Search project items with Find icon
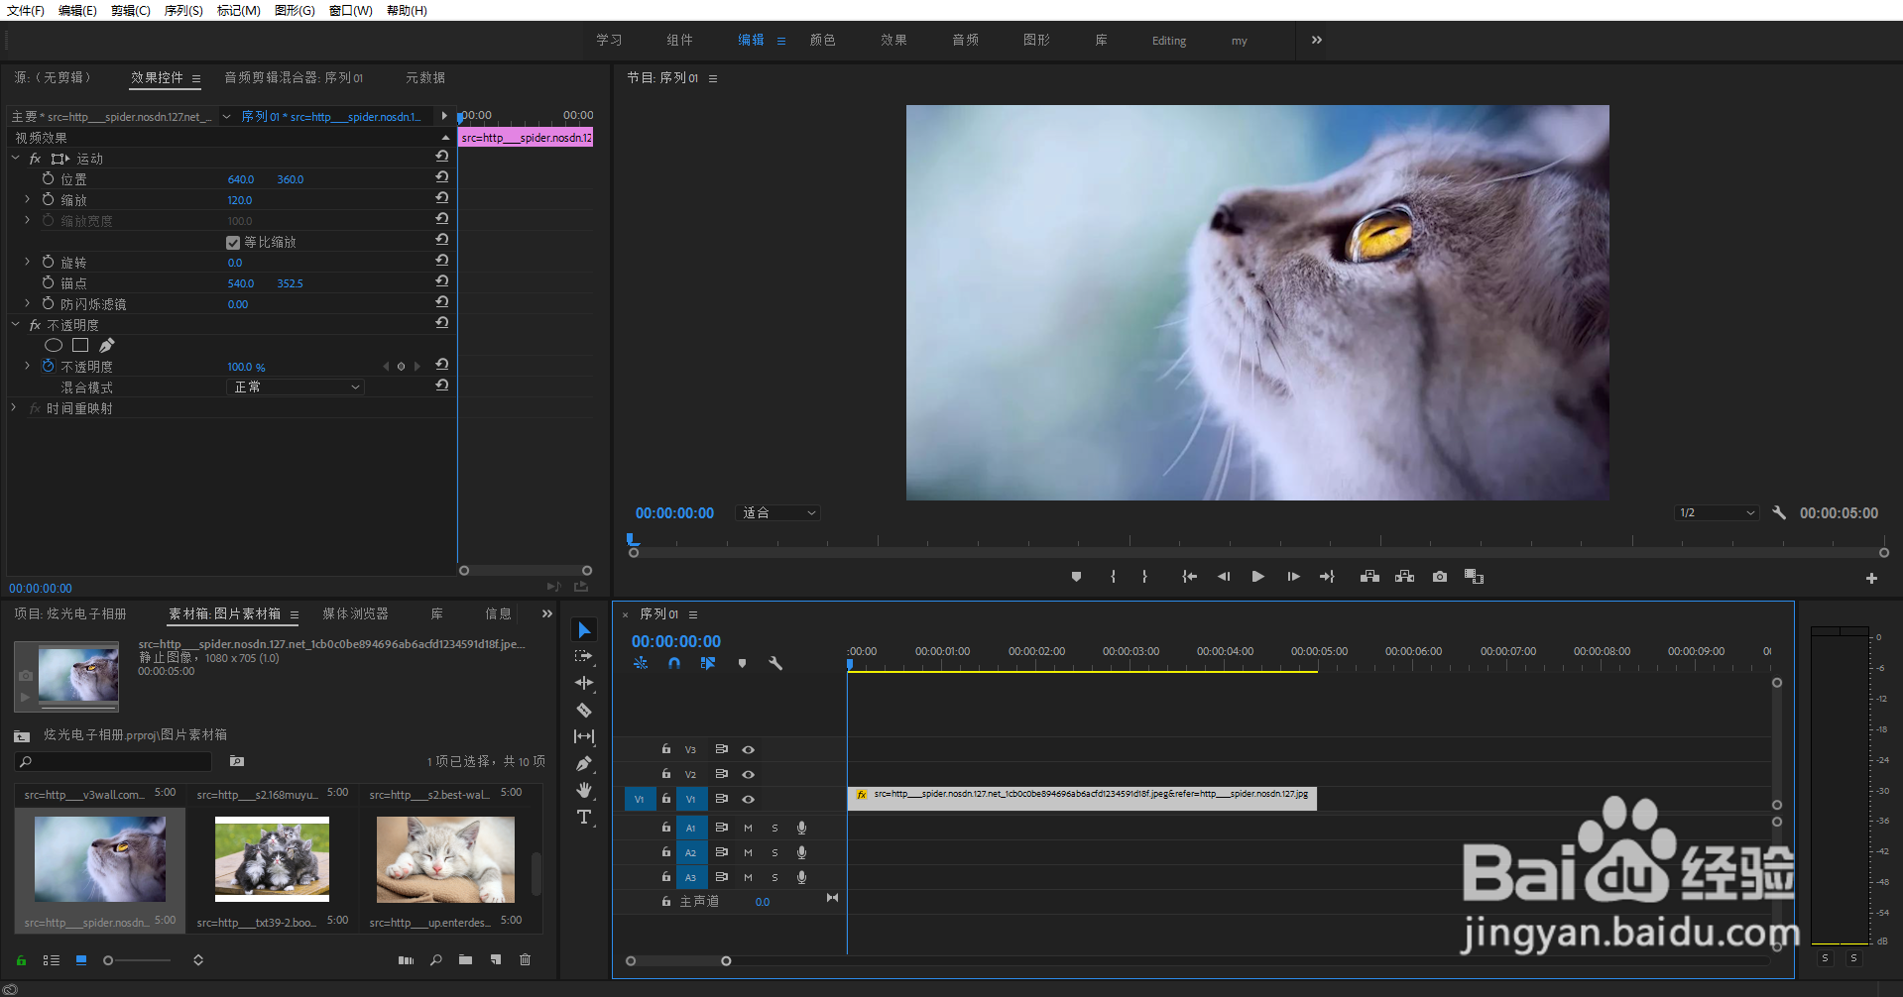The height and width of the screenshot is (997, 1903). point(435,959)
